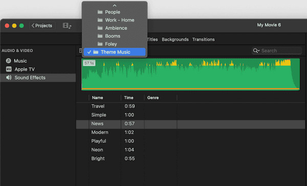Click the AUDIO & VIDEO sidebar heading
This screenshot has height=186, width=307.
click(x=17, y=51)
